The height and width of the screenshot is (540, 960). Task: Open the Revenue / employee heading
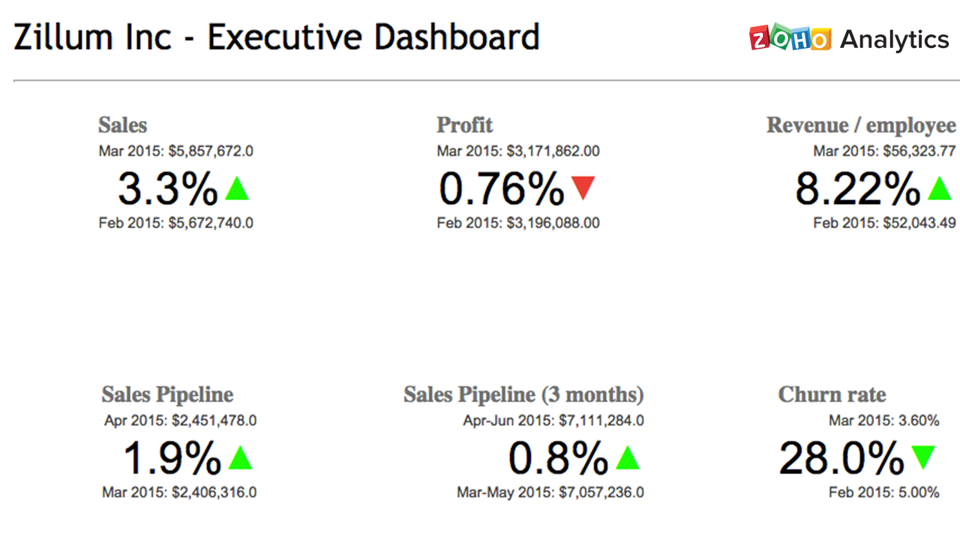(x=861, y=125)
